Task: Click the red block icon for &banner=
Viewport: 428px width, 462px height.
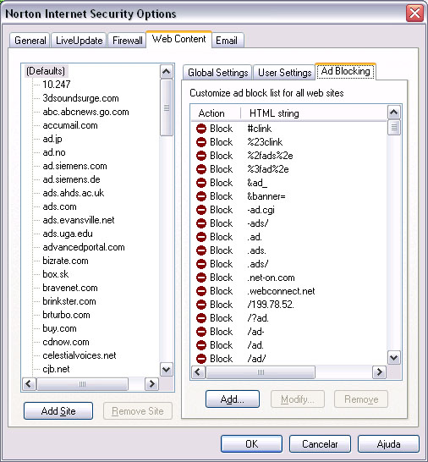Action: click(x=201, y=196)
